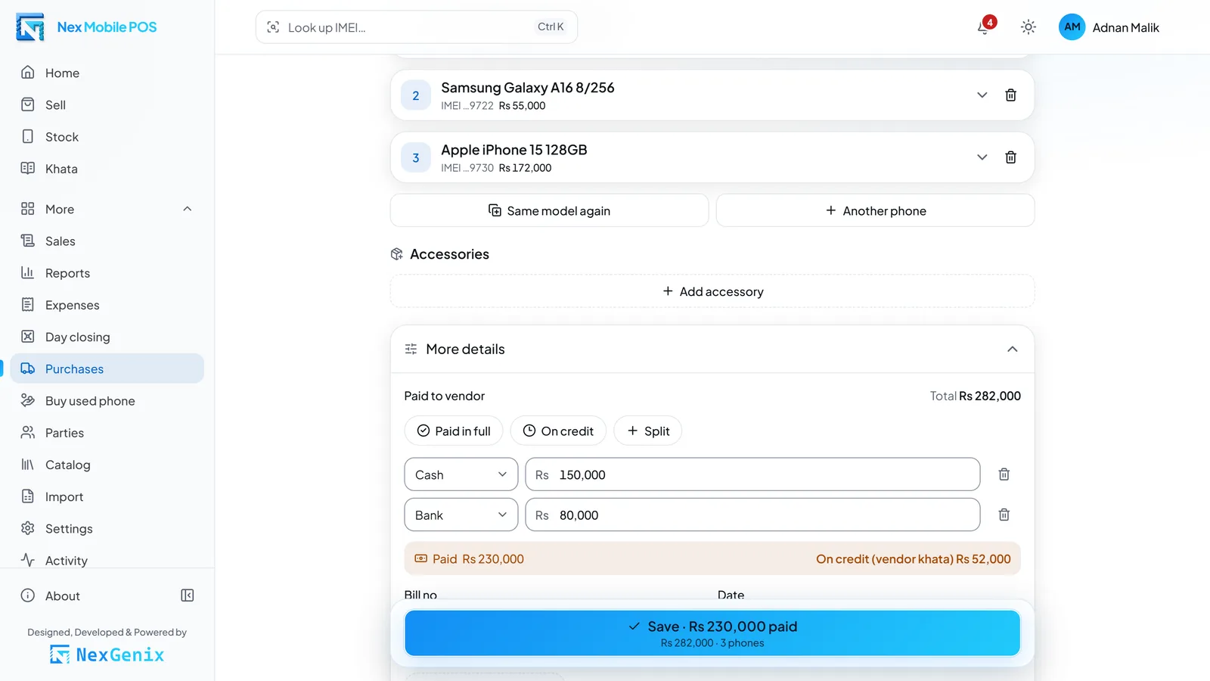Click the Nex Mobile POS logo
The width and height of the screenshot is (1210, 681).
[86, 27]
